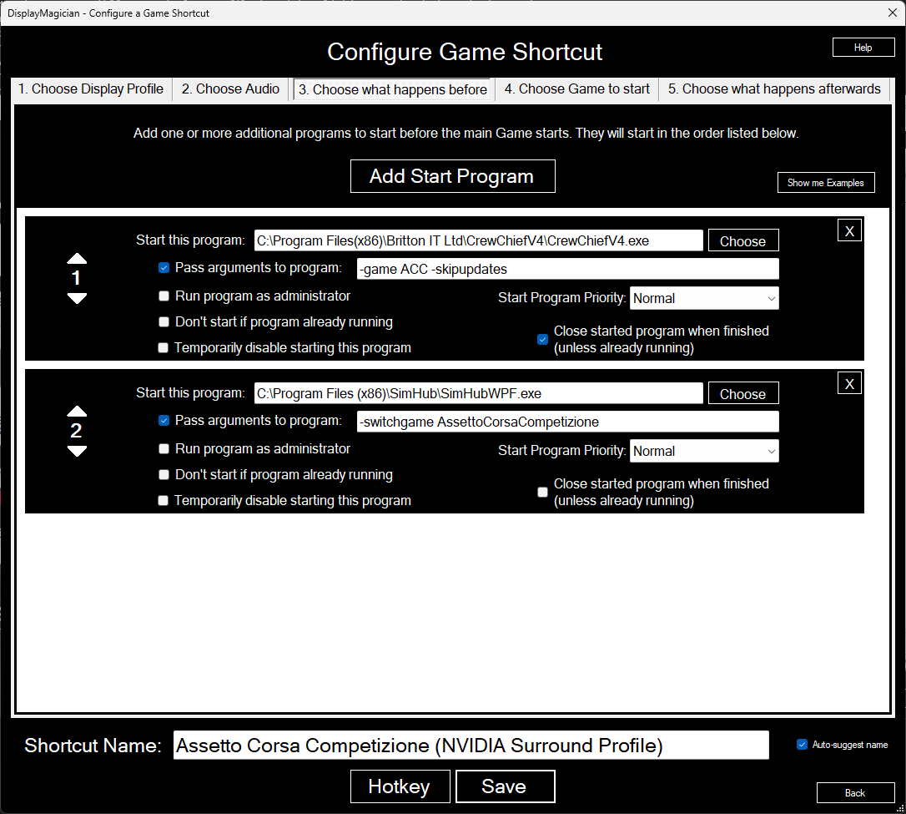Click the Add Start Program button
Image resolution: width=906 pixels, height=814 pixels.
(452, 176)
